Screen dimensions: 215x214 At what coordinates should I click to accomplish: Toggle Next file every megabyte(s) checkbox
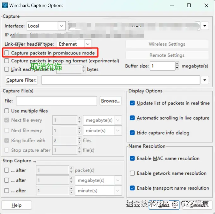click(7, 120)
